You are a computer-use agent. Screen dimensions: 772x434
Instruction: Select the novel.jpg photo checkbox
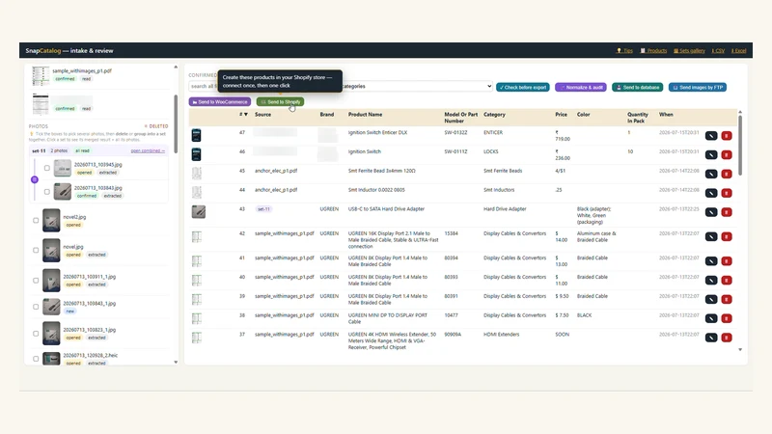click(x=36, y=251)
